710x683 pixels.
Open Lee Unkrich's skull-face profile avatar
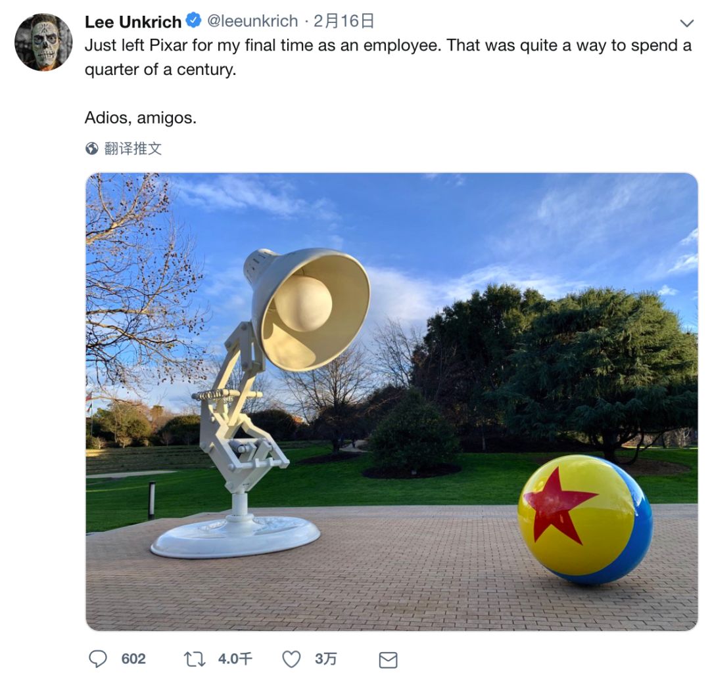(x=43, y=42)
